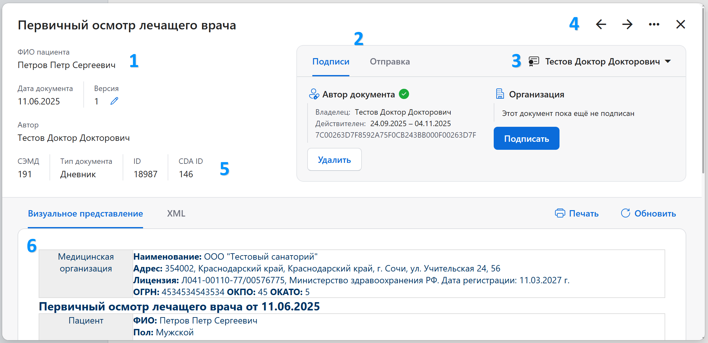
Task: Click the certificate thumbprint 7C00263D7F hash text
Action: 395,135
